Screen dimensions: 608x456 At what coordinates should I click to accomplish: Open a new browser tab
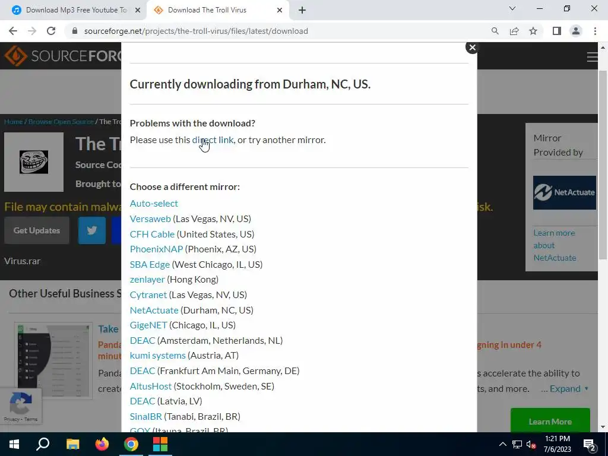coord(302,10)
